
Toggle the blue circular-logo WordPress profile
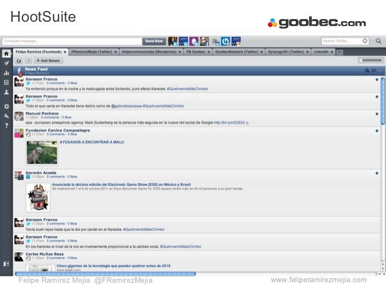(x=225, y=41)
